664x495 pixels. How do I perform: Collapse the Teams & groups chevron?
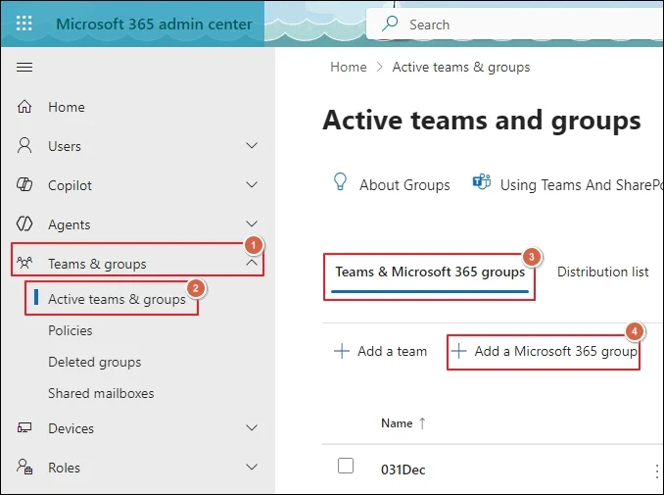click(252, 263)
